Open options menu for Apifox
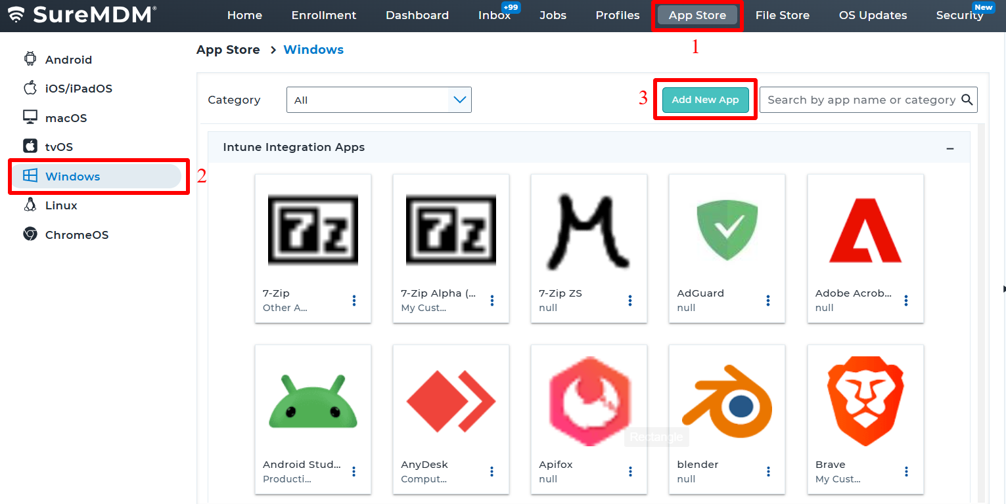Screen dimensions: 1006x504 click(x=629, y=471)
